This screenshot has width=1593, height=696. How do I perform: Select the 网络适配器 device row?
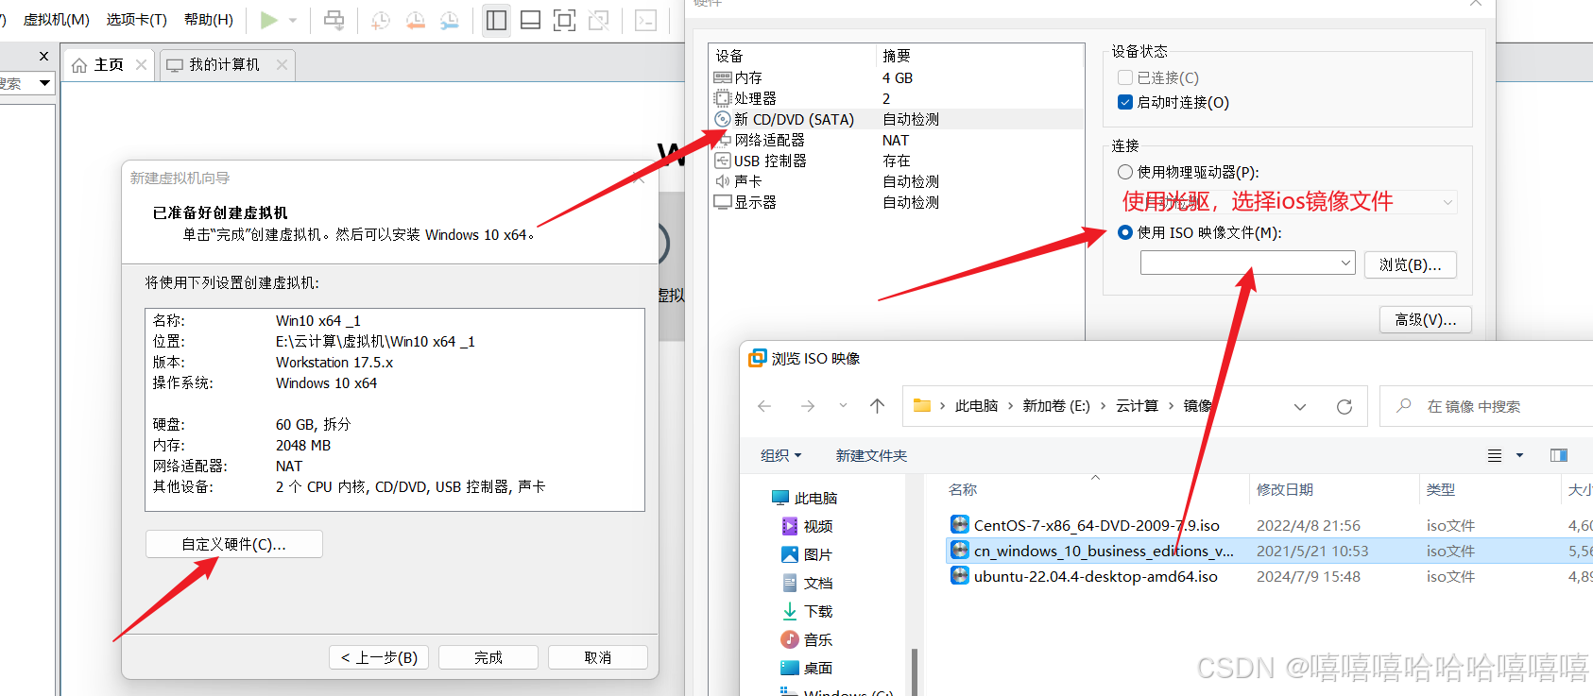[898, 140]
